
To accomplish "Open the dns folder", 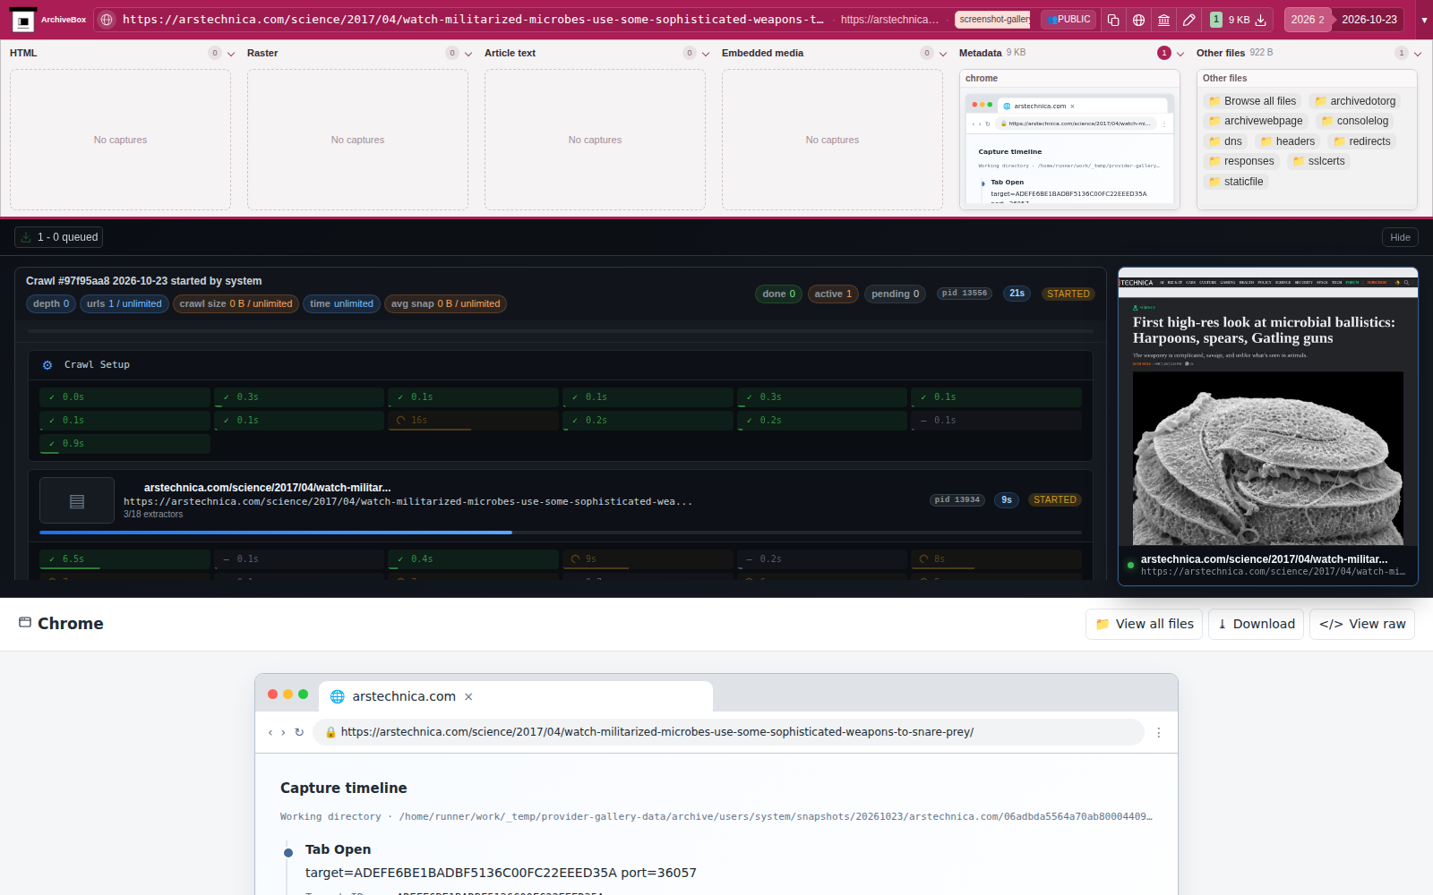I will click(1225, 141).
